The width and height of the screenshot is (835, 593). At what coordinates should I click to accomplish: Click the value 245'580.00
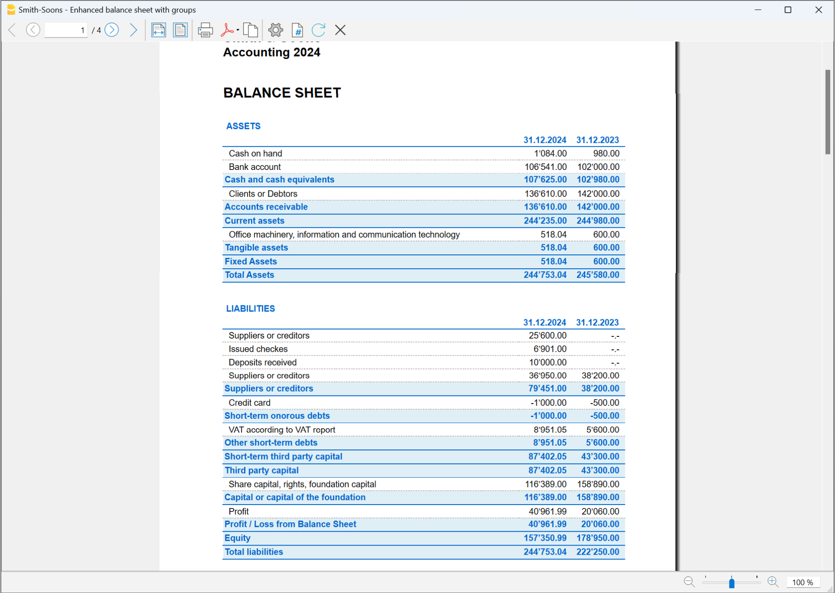tap(598, 275)
